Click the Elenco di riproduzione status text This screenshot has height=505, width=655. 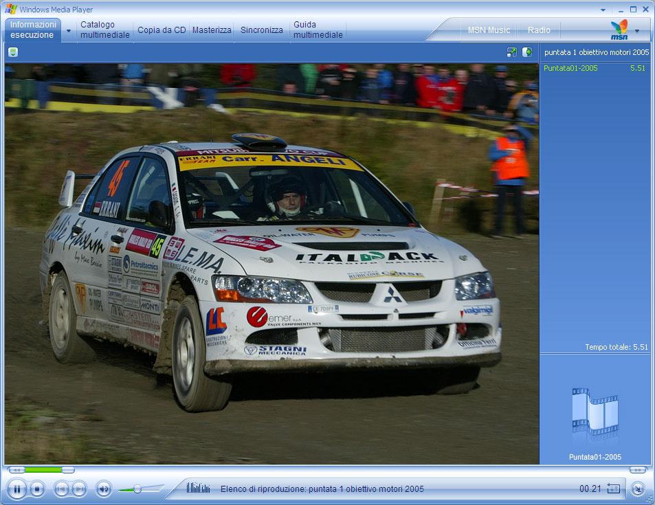[322, 489]
